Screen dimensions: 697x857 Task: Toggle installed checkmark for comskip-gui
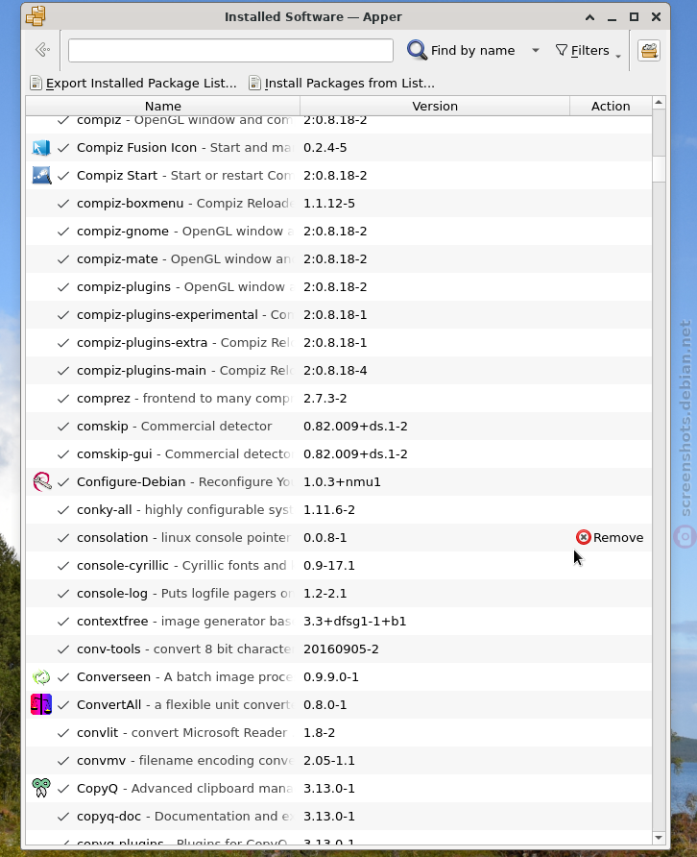click(x=63, y=454)
